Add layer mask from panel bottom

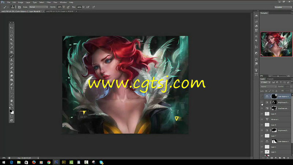272,158
